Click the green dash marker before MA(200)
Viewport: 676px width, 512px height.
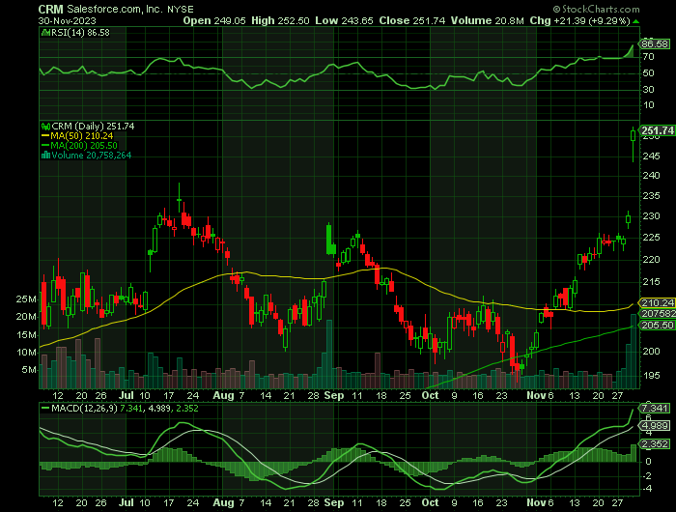point(45,145)
